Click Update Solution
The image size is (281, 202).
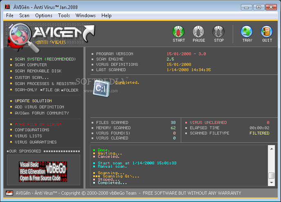tap(33, 101)
